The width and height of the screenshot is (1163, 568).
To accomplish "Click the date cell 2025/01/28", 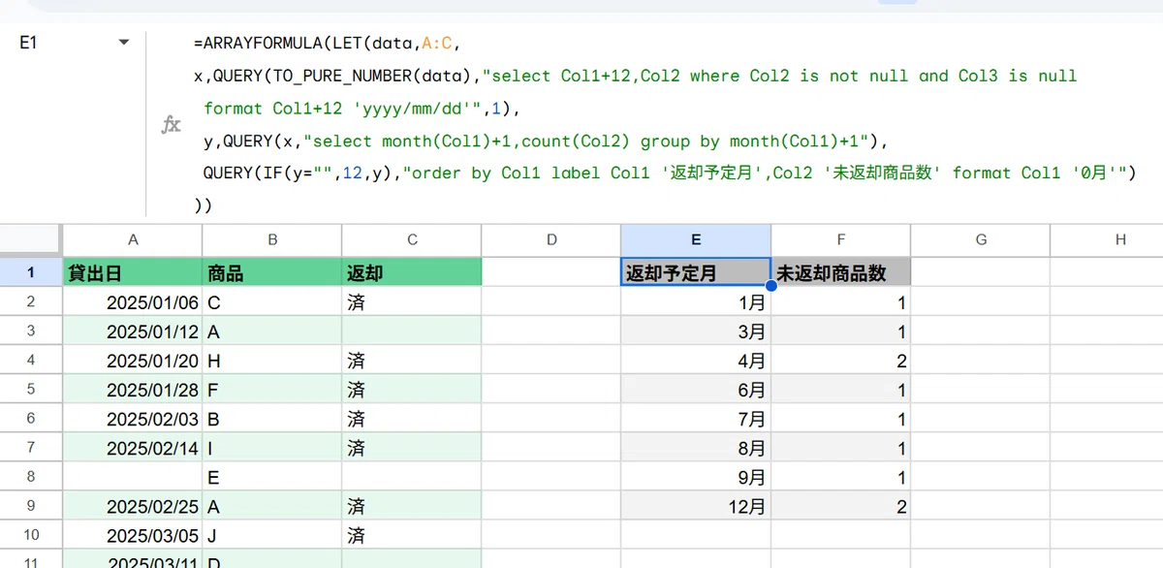I will [133, 389].
